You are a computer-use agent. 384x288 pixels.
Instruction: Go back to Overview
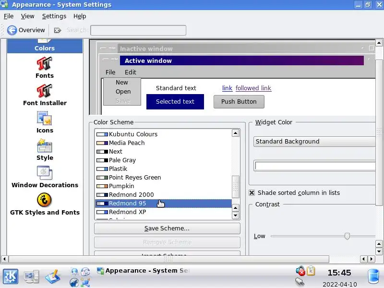click(26, 30)
